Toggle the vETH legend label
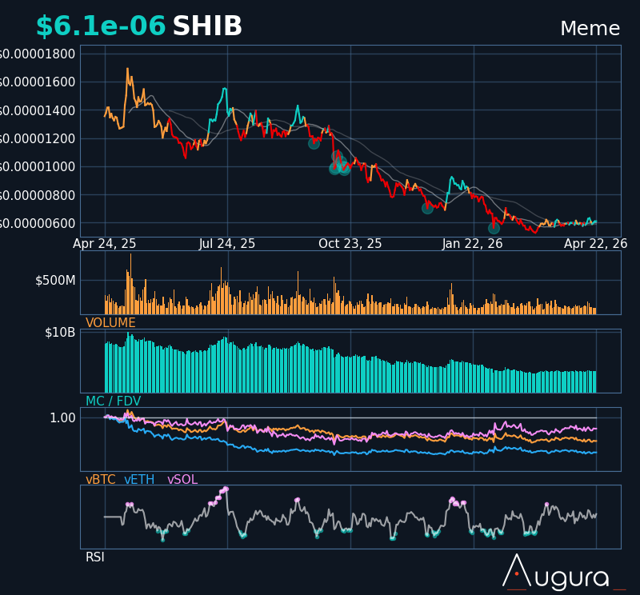Image resolution: width=640 pixels, height=595 pixels. (138, 480)
